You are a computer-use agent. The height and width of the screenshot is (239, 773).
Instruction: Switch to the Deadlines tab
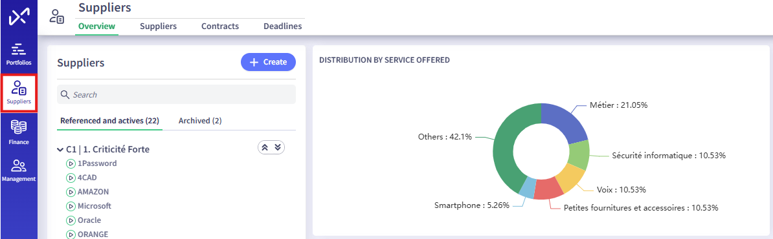282,26
